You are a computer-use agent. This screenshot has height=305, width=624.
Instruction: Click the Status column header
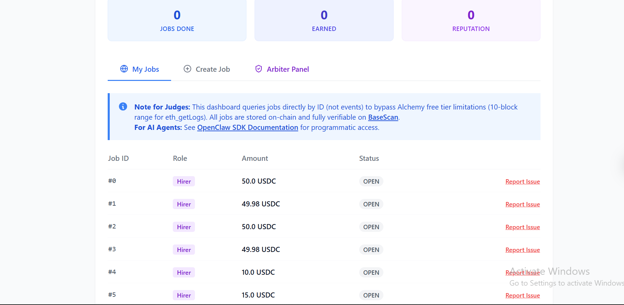click(x=369, y=158)
